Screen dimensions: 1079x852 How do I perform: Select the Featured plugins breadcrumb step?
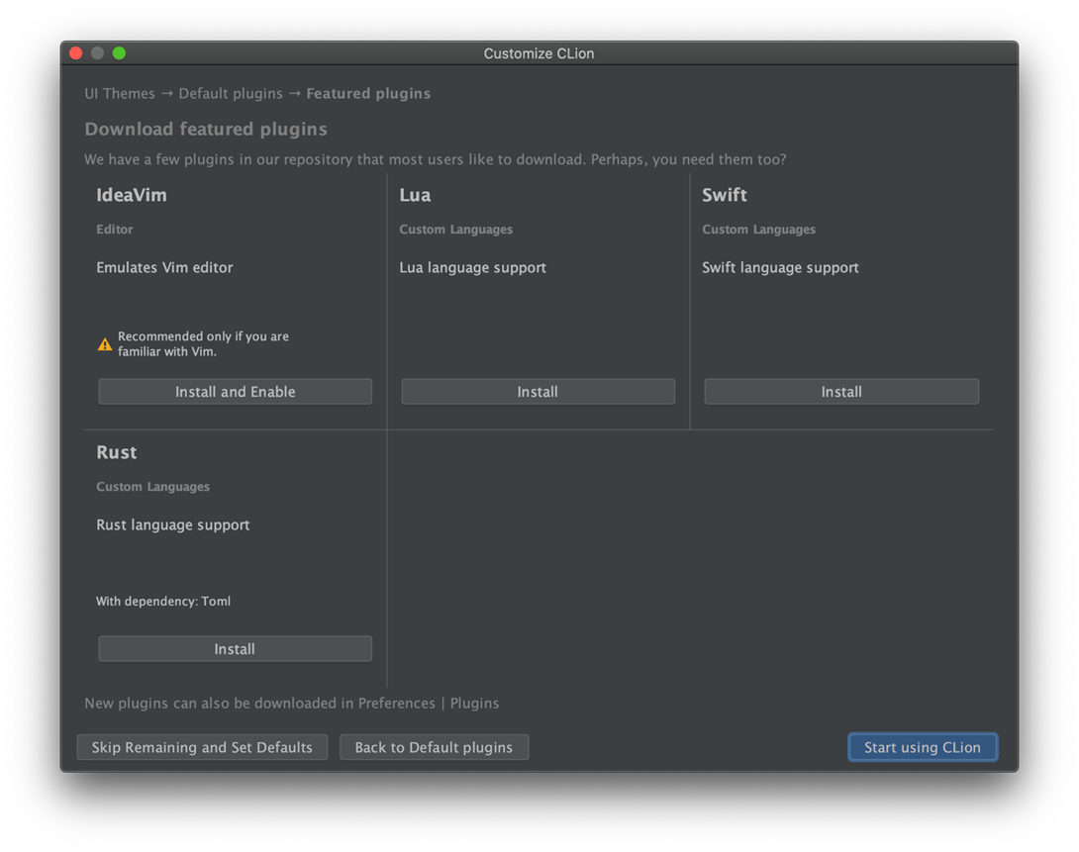[x=368, y=94]
